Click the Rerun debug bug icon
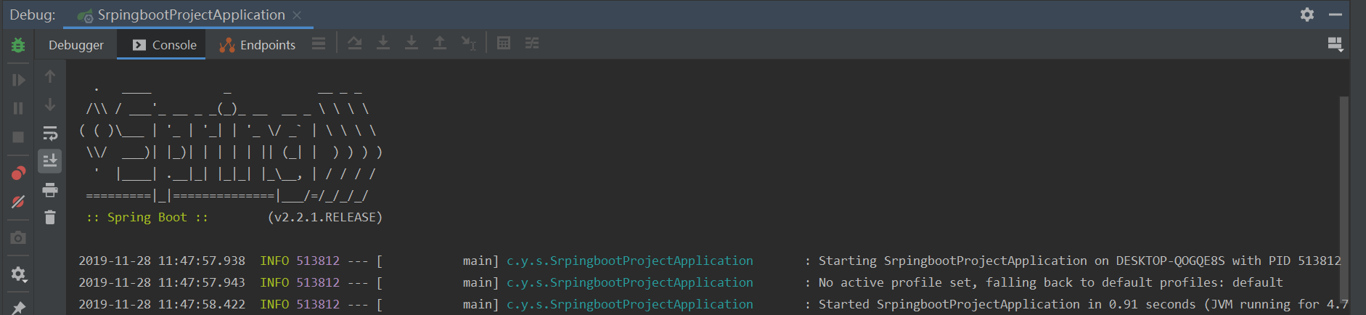Screen dimensions: 1366x315 (x=18, y=45)
